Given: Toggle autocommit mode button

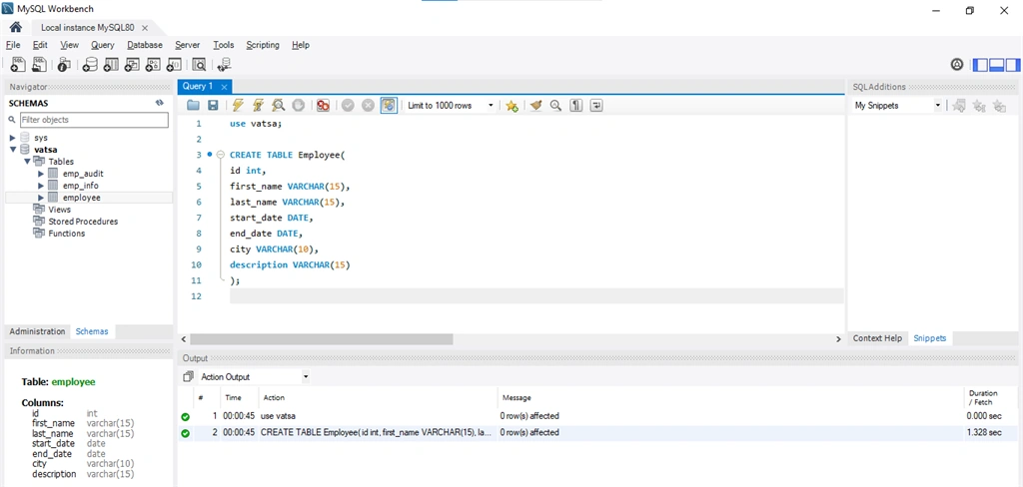Looking at the screenshot, I should point(389,106).
